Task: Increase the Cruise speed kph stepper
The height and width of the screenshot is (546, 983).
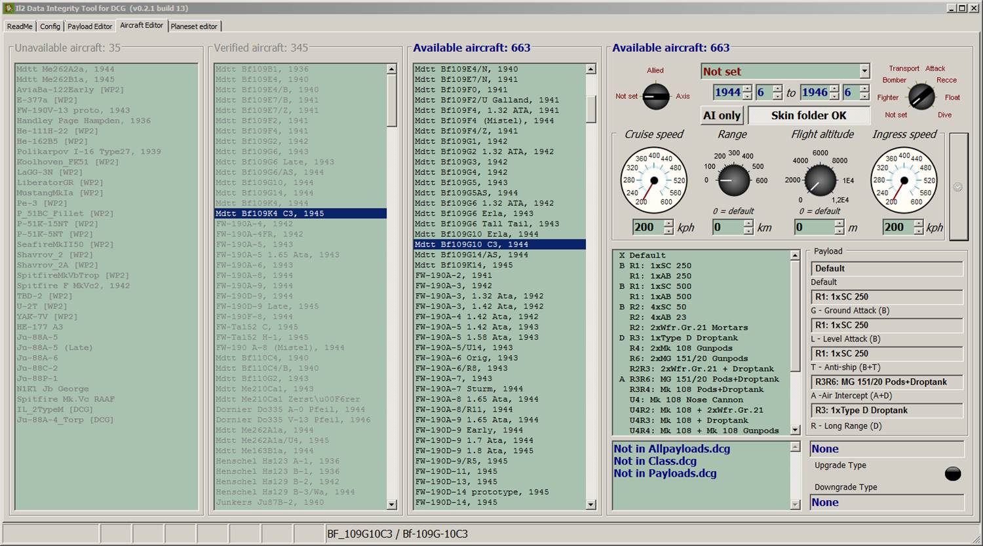Action: click(668, 224)
